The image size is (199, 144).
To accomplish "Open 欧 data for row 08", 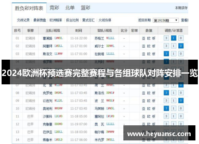I will pyautogui.click(x=149, y=93).
